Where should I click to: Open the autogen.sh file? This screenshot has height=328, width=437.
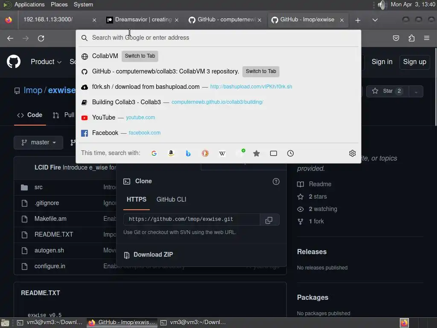[x=49, y=250]
